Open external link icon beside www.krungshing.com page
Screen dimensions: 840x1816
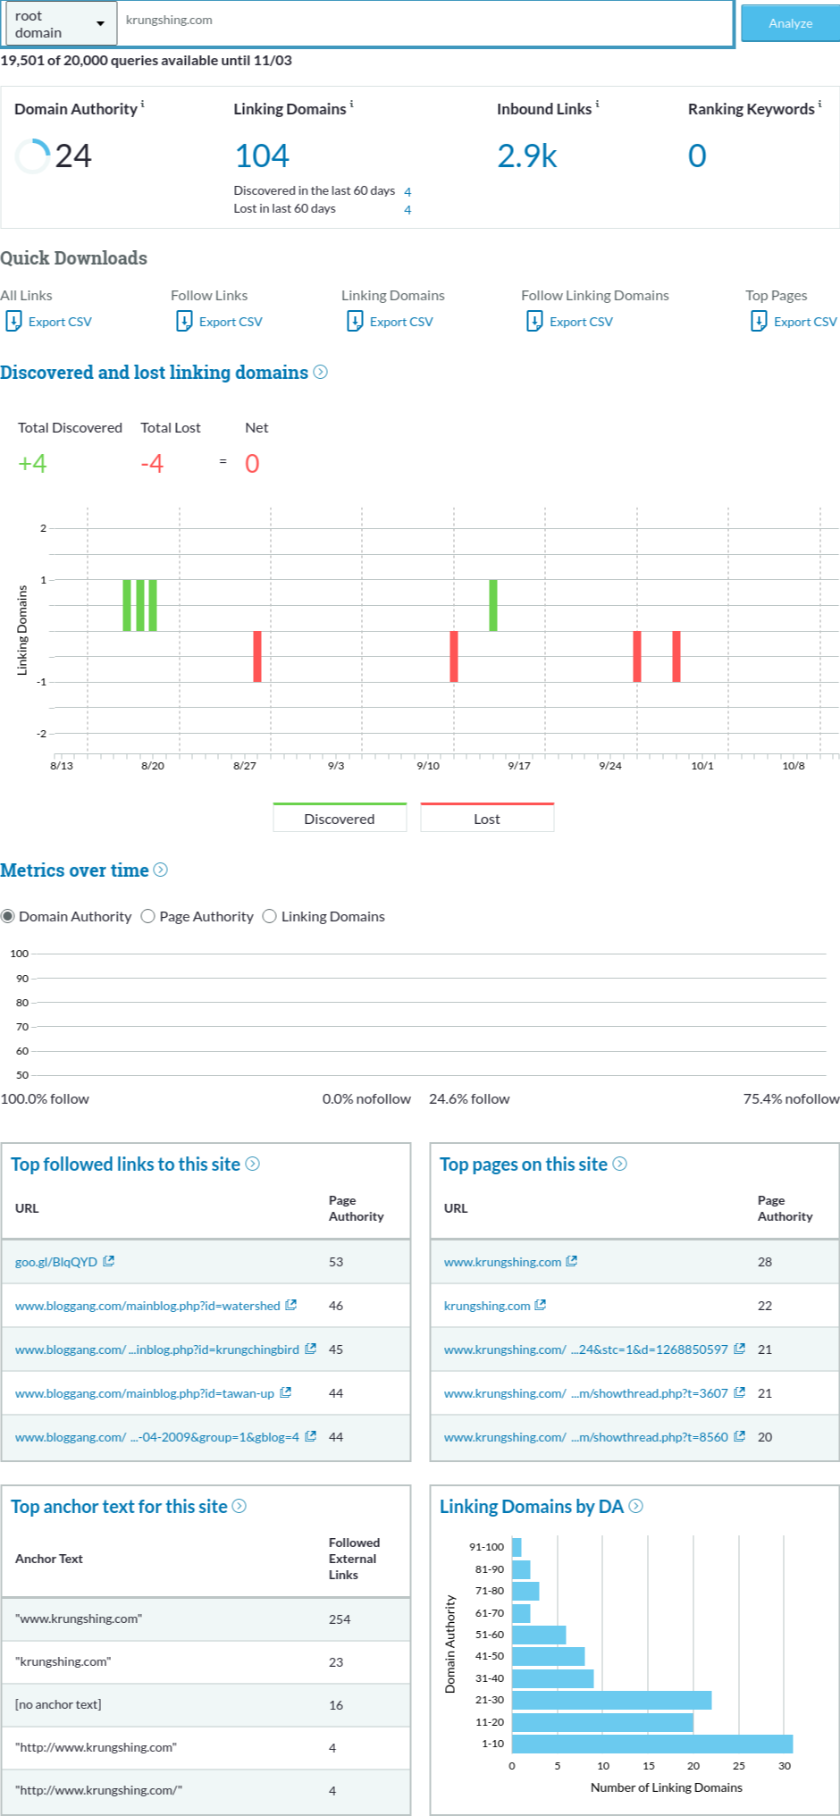pyautogui.click(x=572, y=1261)
